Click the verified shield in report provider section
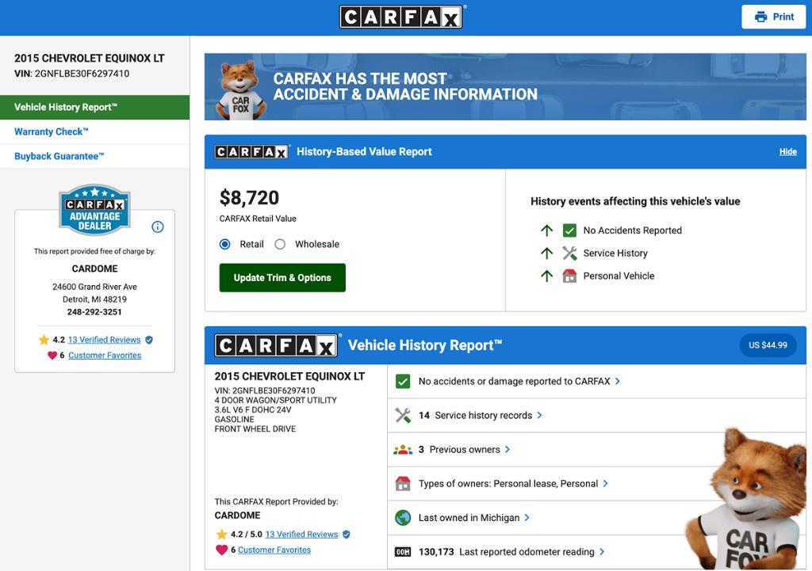Viewport: 812px width, 571px height. tap(347, 535)
